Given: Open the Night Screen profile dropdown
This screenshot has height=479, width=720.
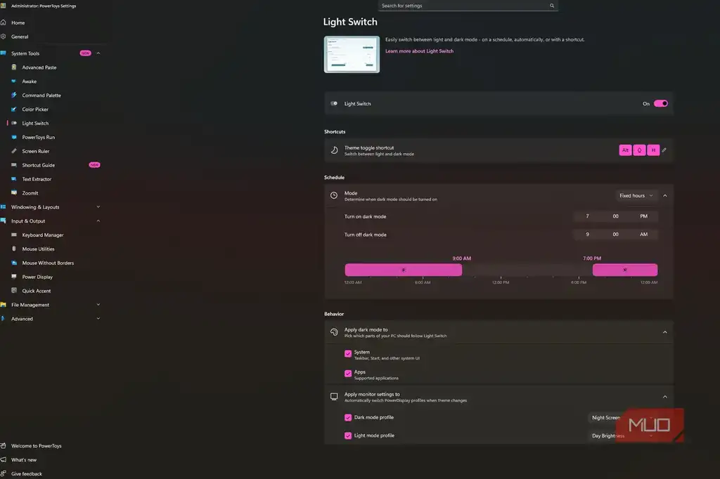Looking at the screenshot, I should pos(624,417).
